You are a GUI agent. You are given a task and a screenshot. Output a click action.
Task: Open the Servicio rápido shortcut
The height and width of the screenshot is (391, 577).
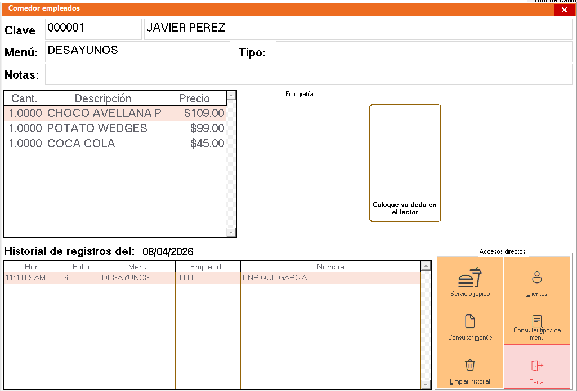pos(470,278)
